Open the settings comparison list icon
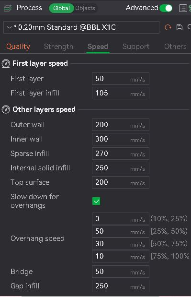 [183, 8]
